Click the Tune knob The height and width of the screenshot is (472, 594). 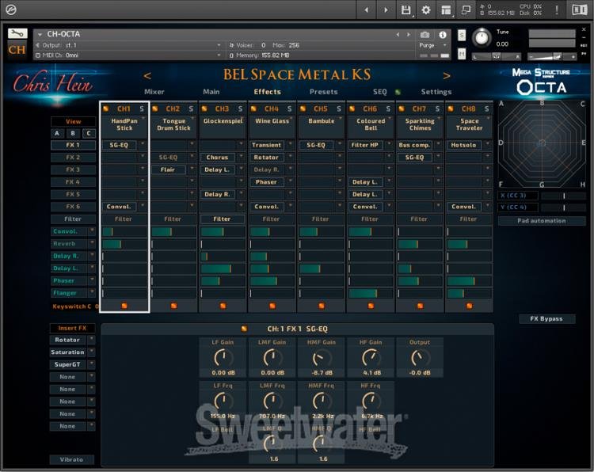[x=482, y=38]
